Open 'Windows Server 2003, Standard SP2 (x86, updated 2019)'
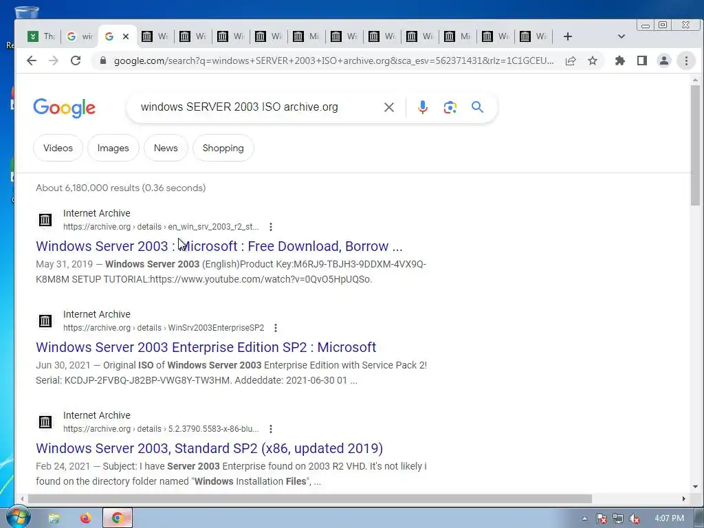Viewport: 704px width, 528px height. click(x=209, y=448)
